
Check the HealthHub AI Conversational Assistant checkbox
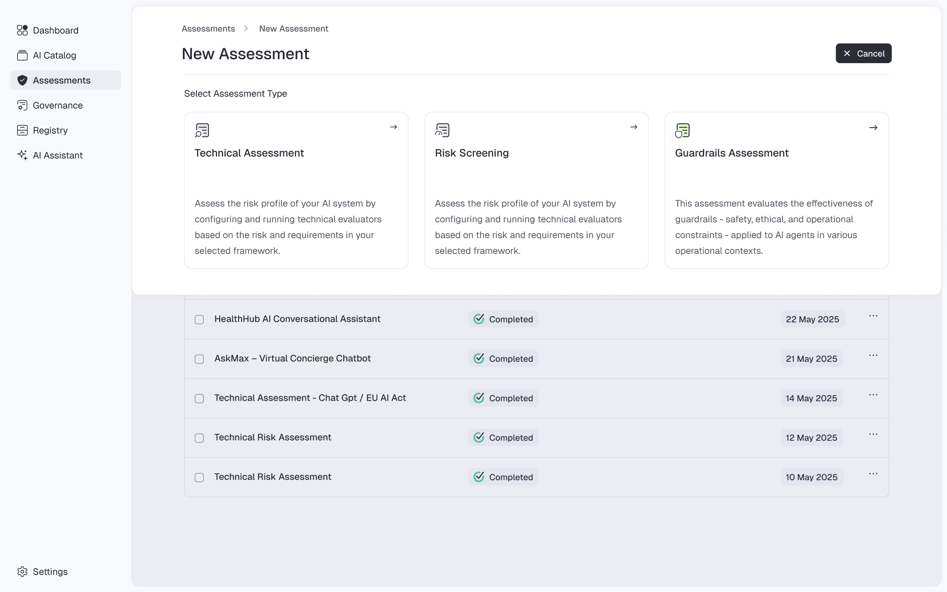(x=199, y=320)
